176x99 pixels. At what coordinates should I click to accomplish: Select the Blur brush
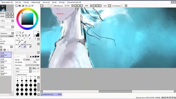click(x=24, y=41)
